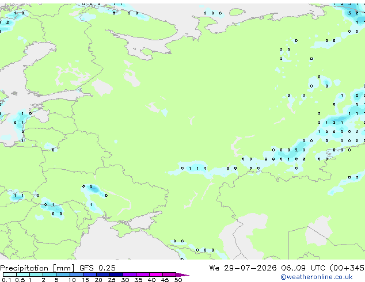Image resolution: width=365 pixels, height=282 pixels.
Task: Pick the 35 to 40 mm legend swatch
Action: point(142,275)
